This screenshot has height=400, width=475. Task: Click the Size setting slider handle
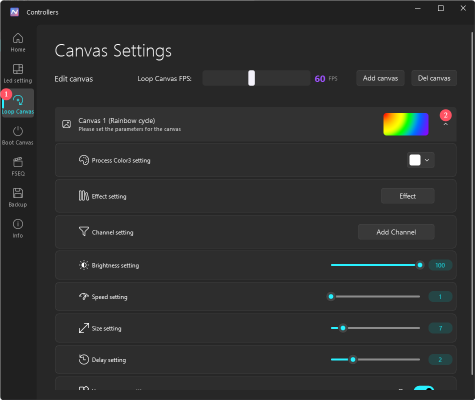pyautogui.click(x=343, y=328)
